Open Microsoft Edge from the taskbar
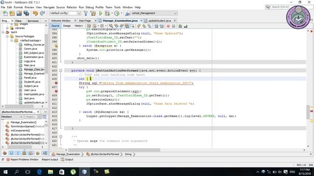Viewport: 314px width, 176px height. 39,172
